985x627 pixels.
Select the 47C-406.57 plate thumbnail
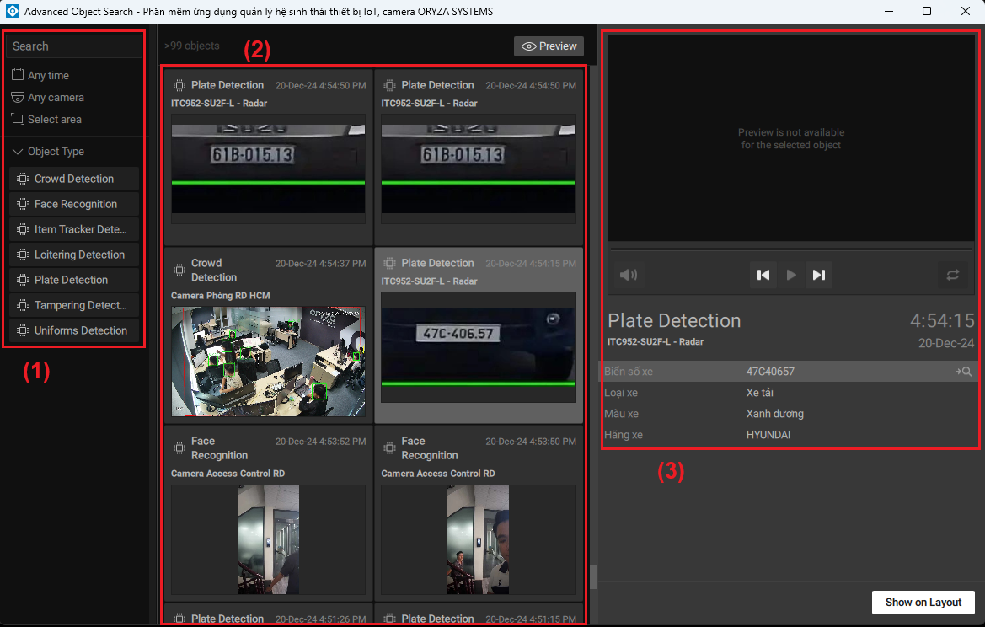(479, 347)
